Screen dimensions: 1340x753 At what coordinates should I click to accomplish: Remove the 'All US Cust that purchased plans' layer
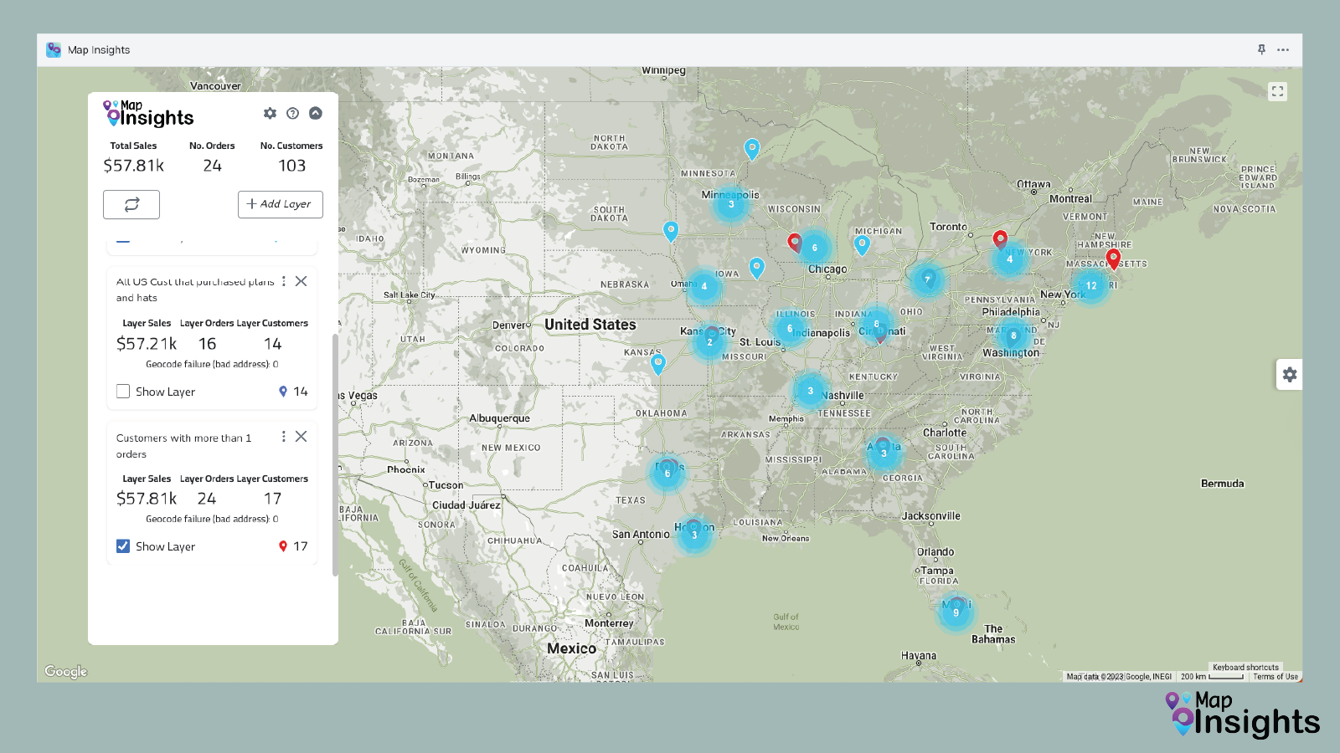[301, 281]
